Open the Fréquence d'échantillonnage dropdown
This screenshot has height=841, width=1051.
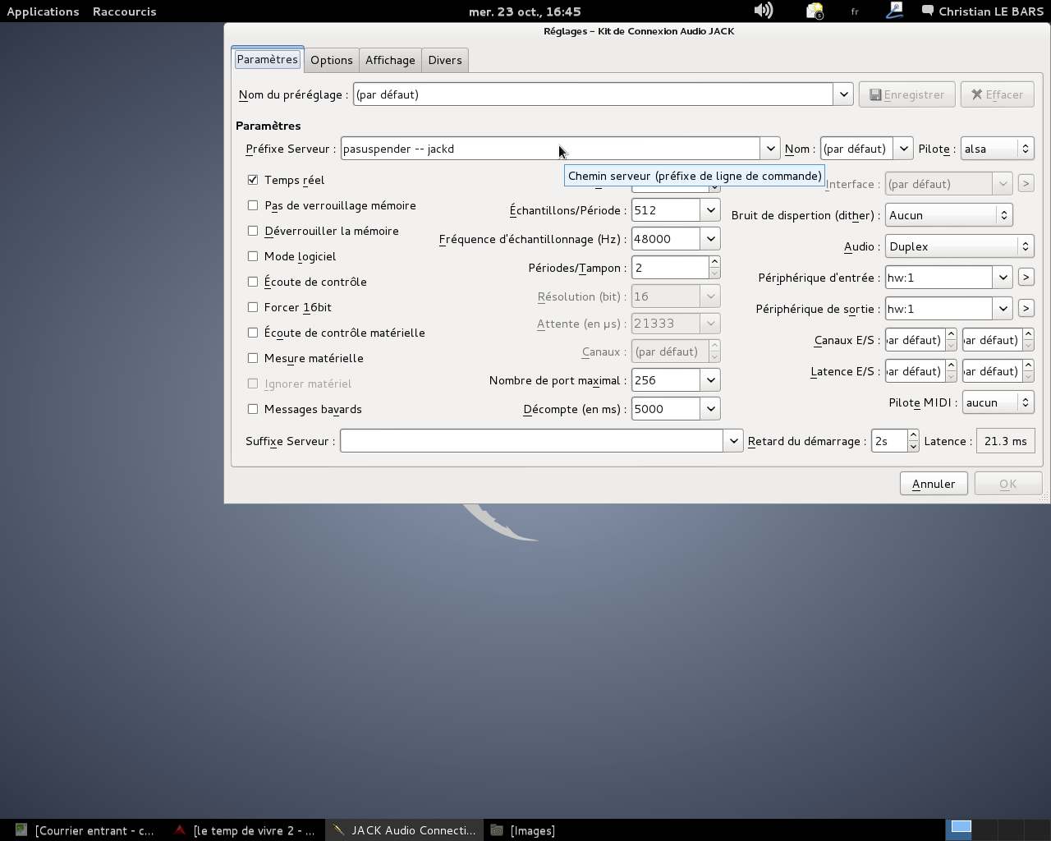[x=710, y=239]
